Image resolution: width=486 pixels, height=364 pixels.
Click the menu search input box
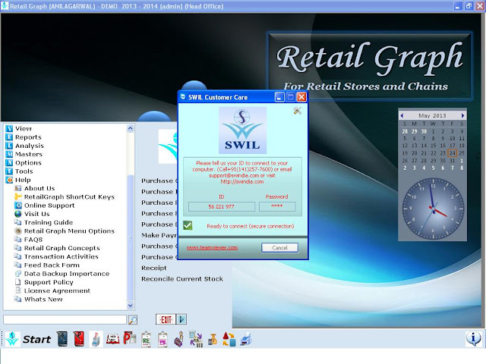[x=65, y=319]
